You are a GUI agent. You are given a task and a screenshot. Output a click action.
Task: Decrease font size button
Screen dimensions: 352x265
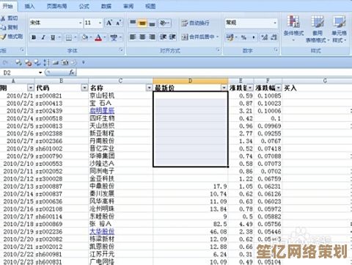(118, 23)
